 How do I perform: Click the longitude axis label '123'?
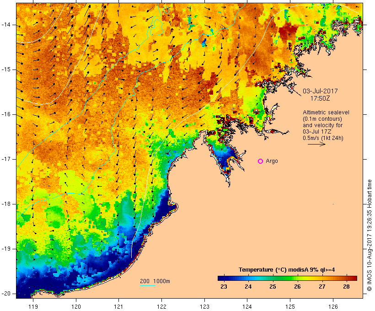[204, 306]
